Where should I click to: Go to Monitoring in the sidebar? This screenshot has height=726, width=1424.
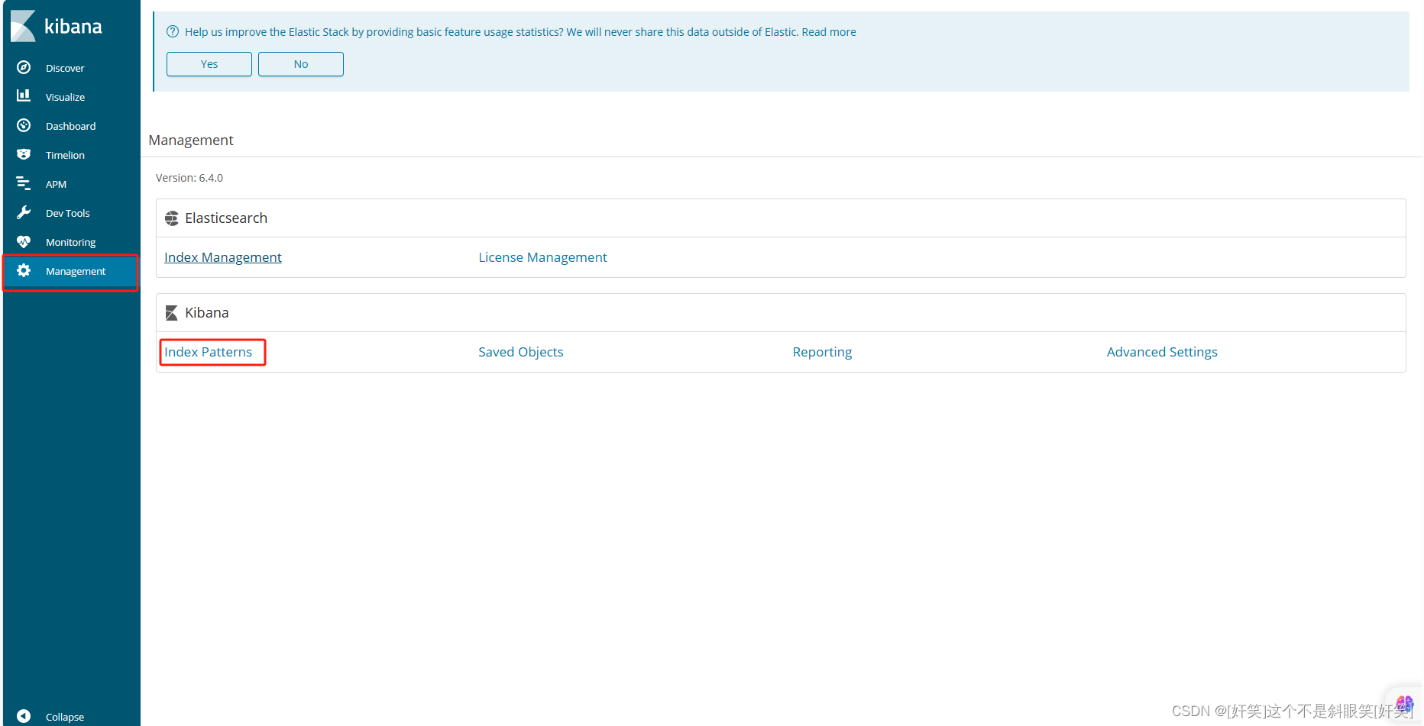click(70, 242)
